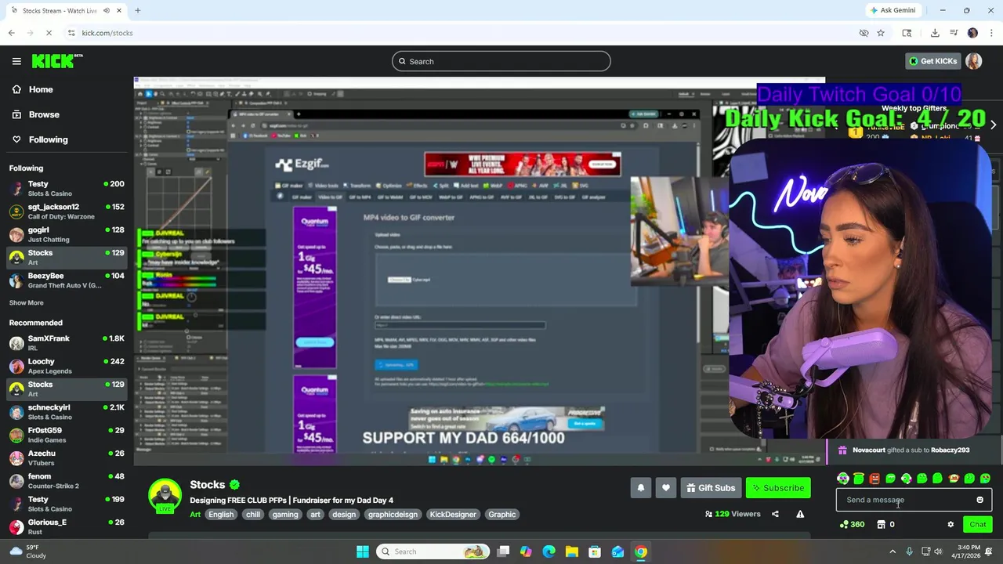Viewport: 1003px width, 564px height.
Task: Open BeezyBee channel in sidebar
Action: (x=67, y=280)
